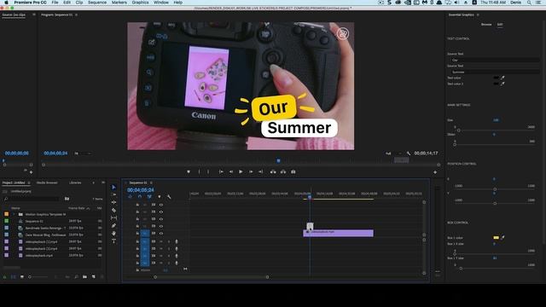Switch Project panel to icon view
The width and height of the screenshot is (546, 307).
(x=22, y=276)
